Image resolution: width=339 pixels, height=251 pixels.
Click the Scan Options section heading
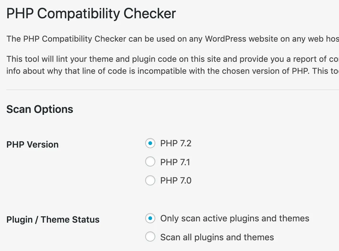tap(40, 109)
